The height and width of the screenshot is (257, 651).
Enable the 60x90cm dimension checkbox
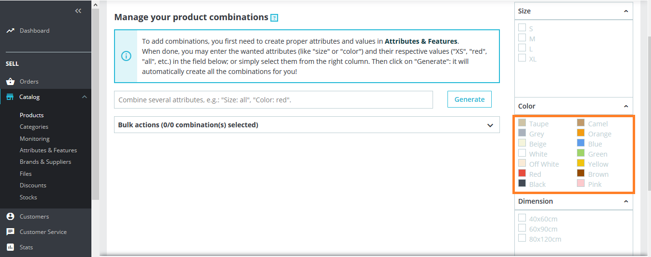[x=522, y=228]
